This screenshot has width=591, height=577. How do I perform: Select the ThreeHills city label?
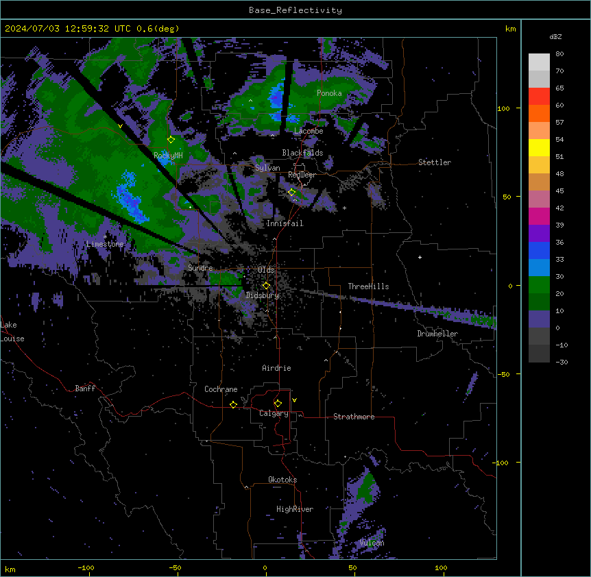pyautogui.click(x=368, y=286)
